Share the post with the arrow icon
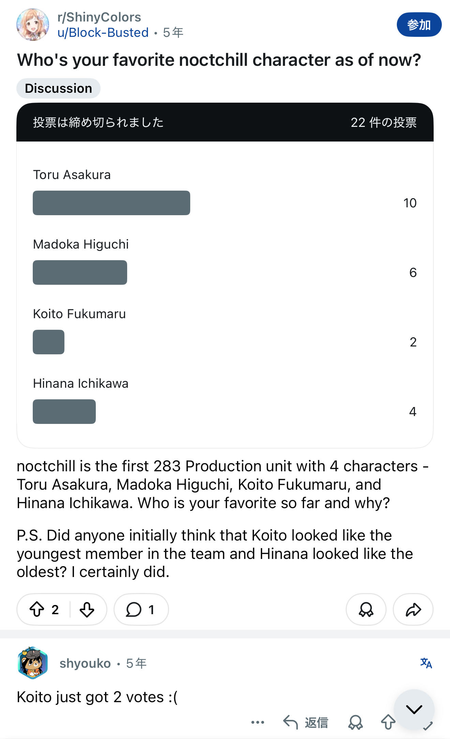The width and height of the screenshot is (450, 739). click(x=413, y=609)
